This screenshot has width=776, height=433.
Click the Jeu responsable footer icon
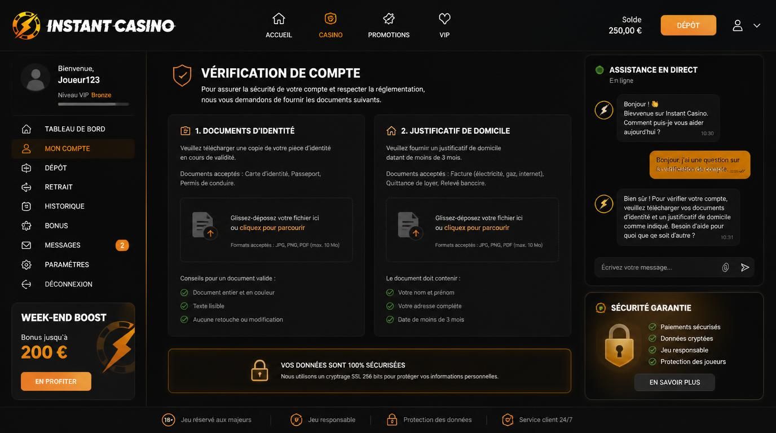pyautogui.click(x=296, y=419)
